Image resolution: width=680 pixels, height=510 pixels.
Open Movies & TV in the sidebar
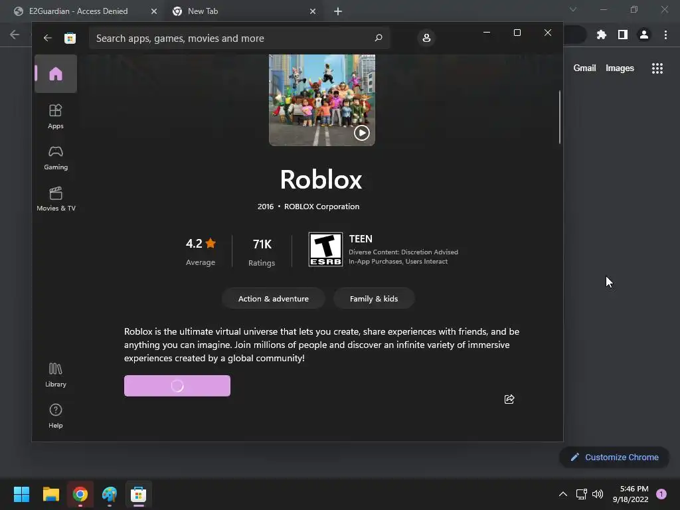pos(56,199)
